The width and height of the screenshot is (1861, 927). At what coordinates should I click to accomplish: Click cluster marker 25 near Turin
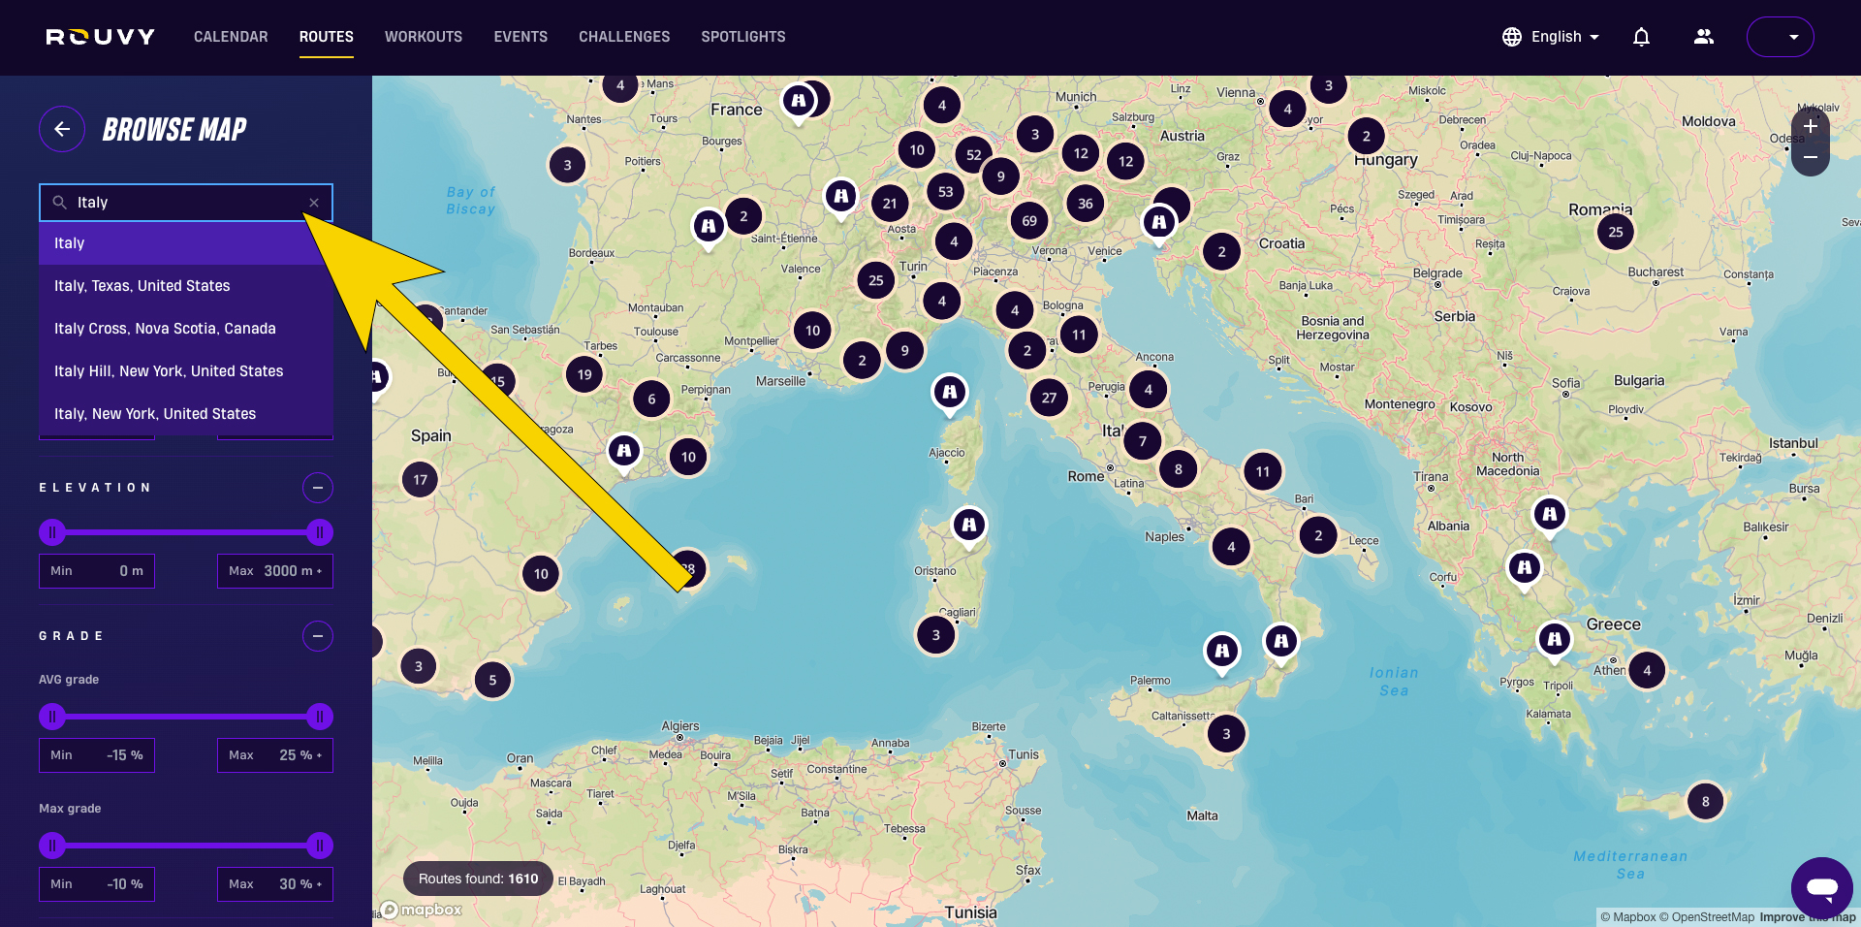[876, 280]
